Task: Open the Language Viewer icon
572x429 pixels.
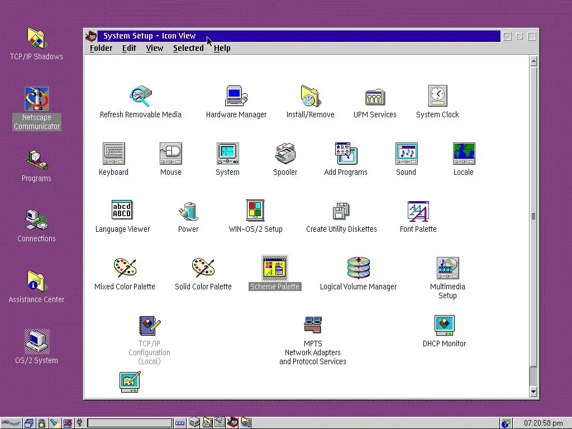Action: click(122, 211)
